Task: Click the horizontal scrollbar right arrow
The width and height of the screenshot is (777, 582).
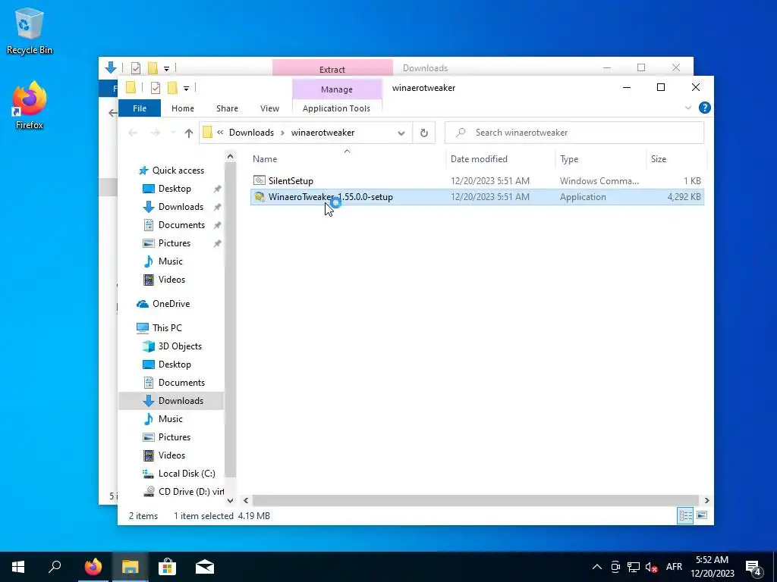Action: coord(706,501)
